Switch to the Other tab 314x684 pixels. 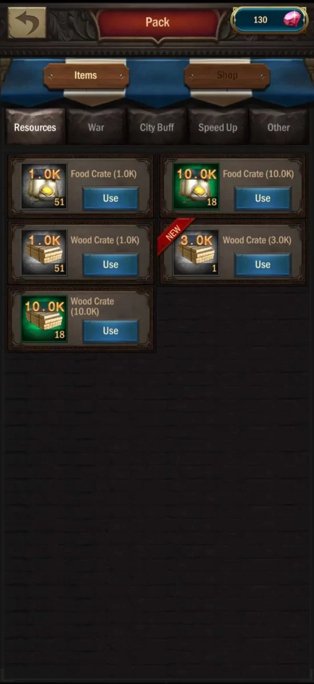[x=279, y=127]
